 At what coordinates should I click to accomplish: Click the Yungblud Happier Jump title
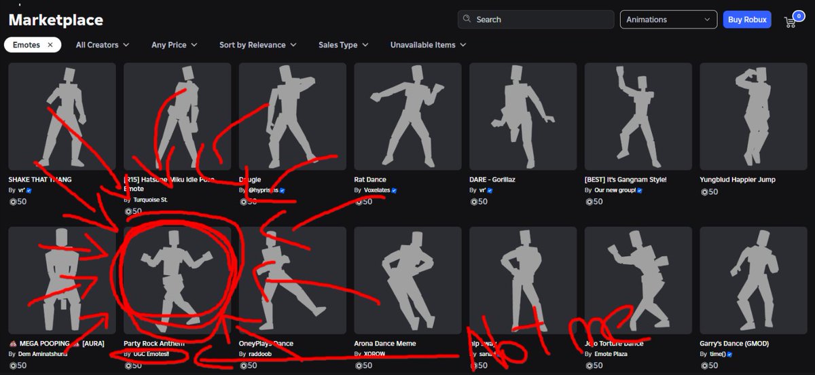click(x=738, y=179)
